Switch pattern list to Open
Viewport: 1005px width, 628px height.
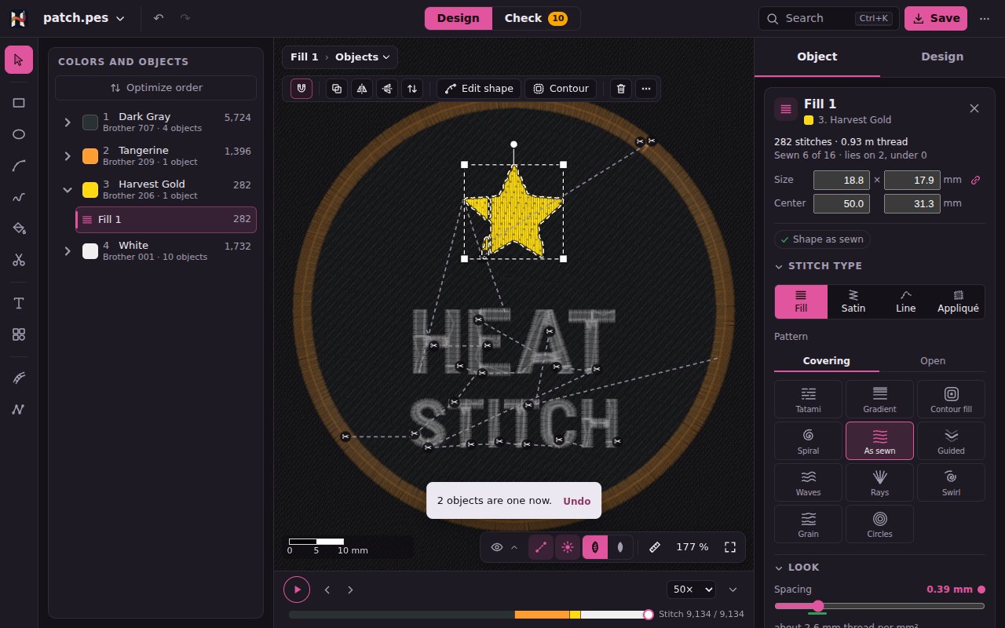click(x=932, y=361)
